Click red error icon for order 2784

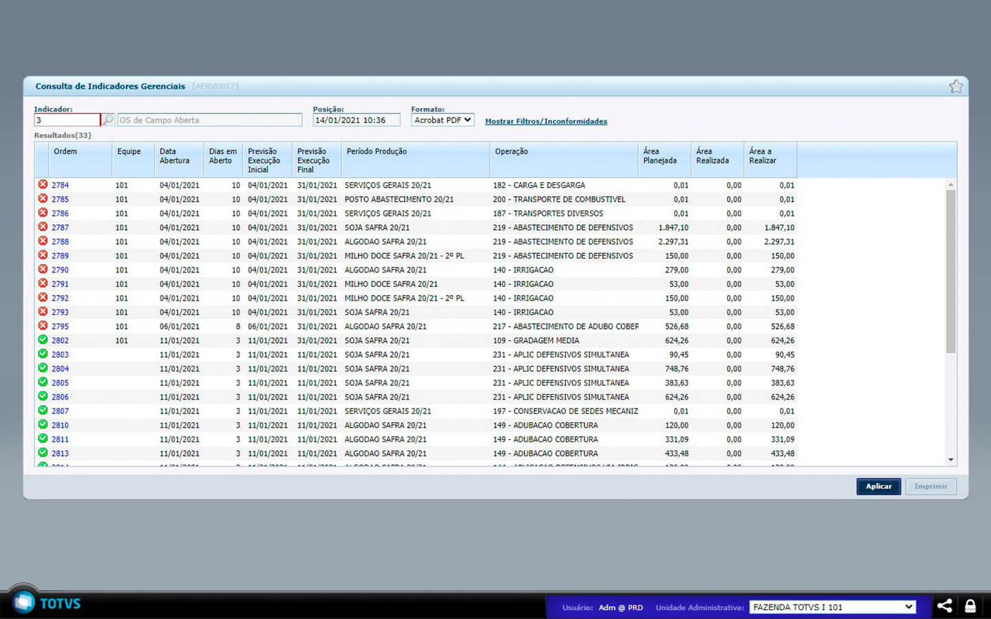[x=43, y=184]
